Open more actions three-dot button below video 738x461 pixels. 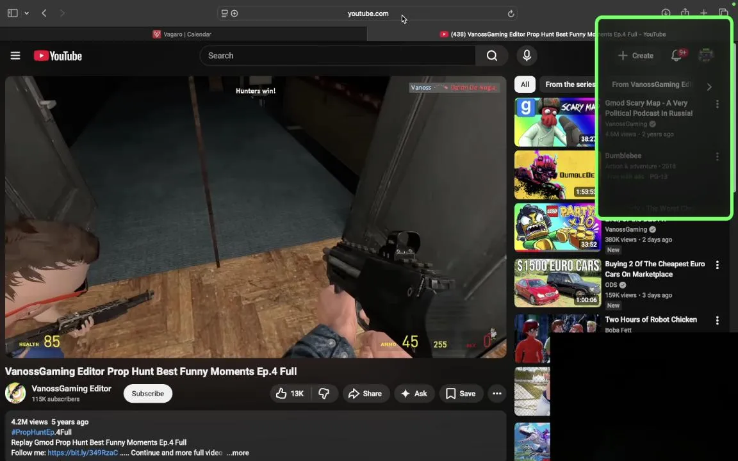[x=497, y=394]
